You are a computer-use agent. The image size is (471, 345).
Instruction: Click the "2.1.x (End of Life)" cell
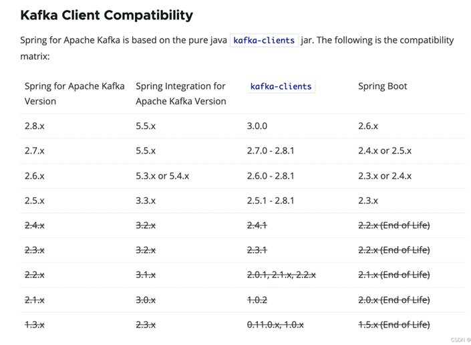pos(394,275)
